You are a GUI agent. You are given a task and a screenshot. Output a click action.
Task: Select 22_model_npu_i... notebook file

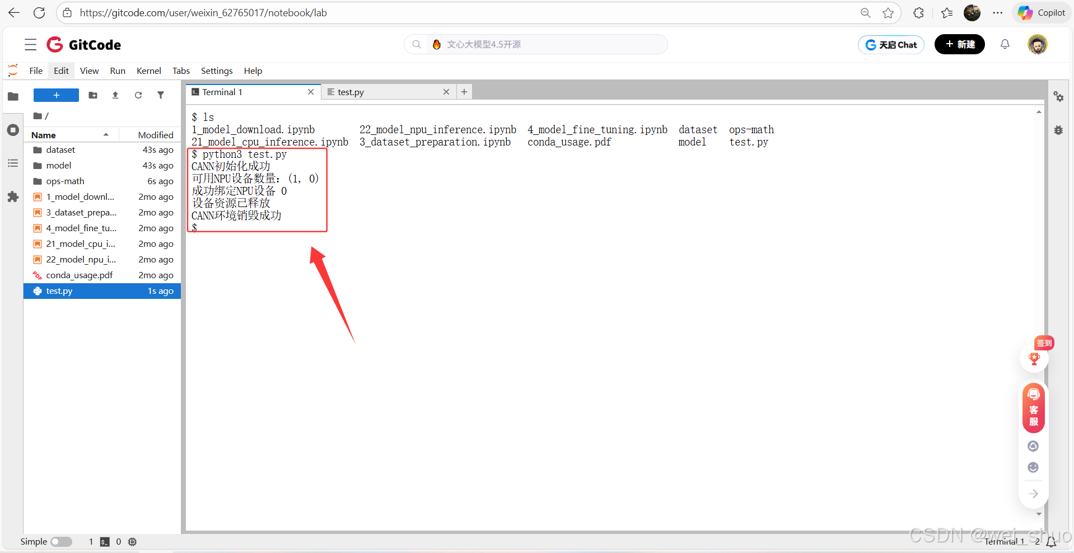[x=102, y=259]
